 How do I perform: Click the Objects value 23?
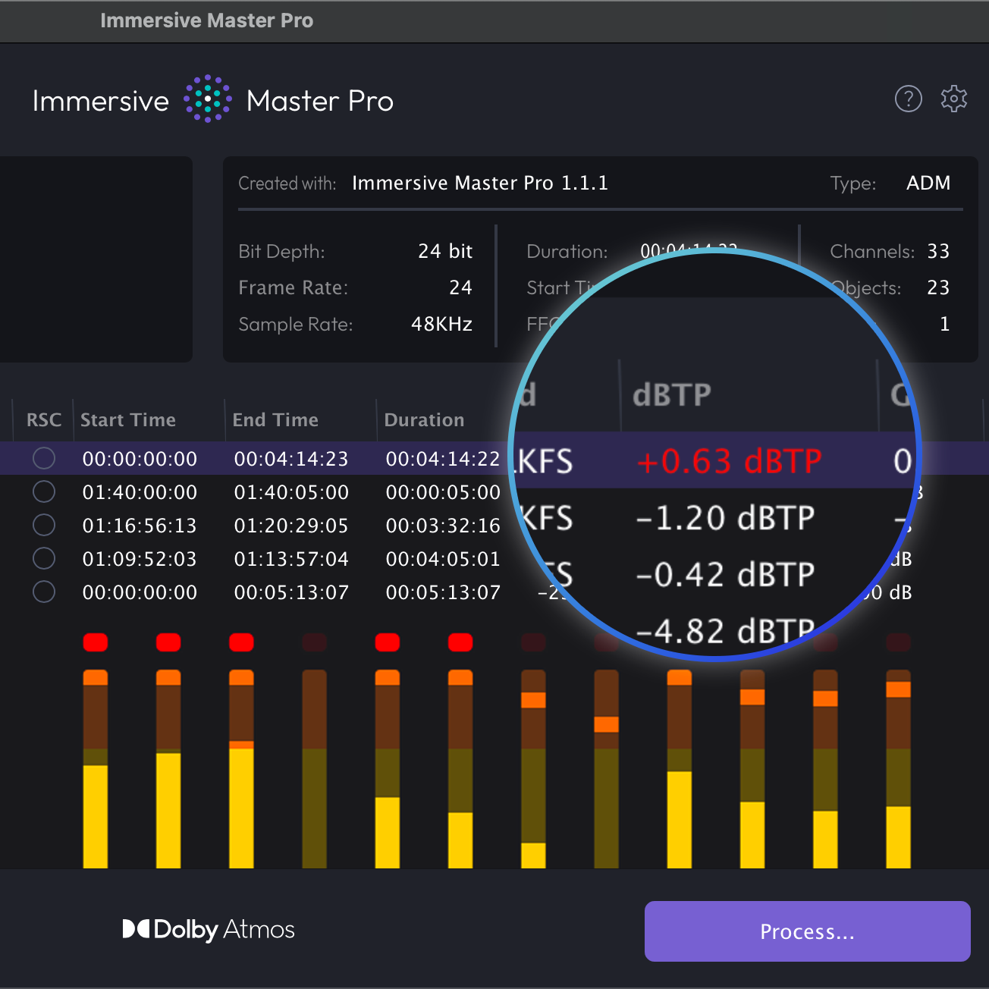click(x=938, y=287)
